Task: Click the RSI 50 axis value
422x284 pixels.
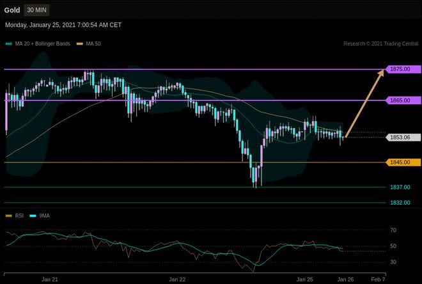Action: [x=393, y=246]
